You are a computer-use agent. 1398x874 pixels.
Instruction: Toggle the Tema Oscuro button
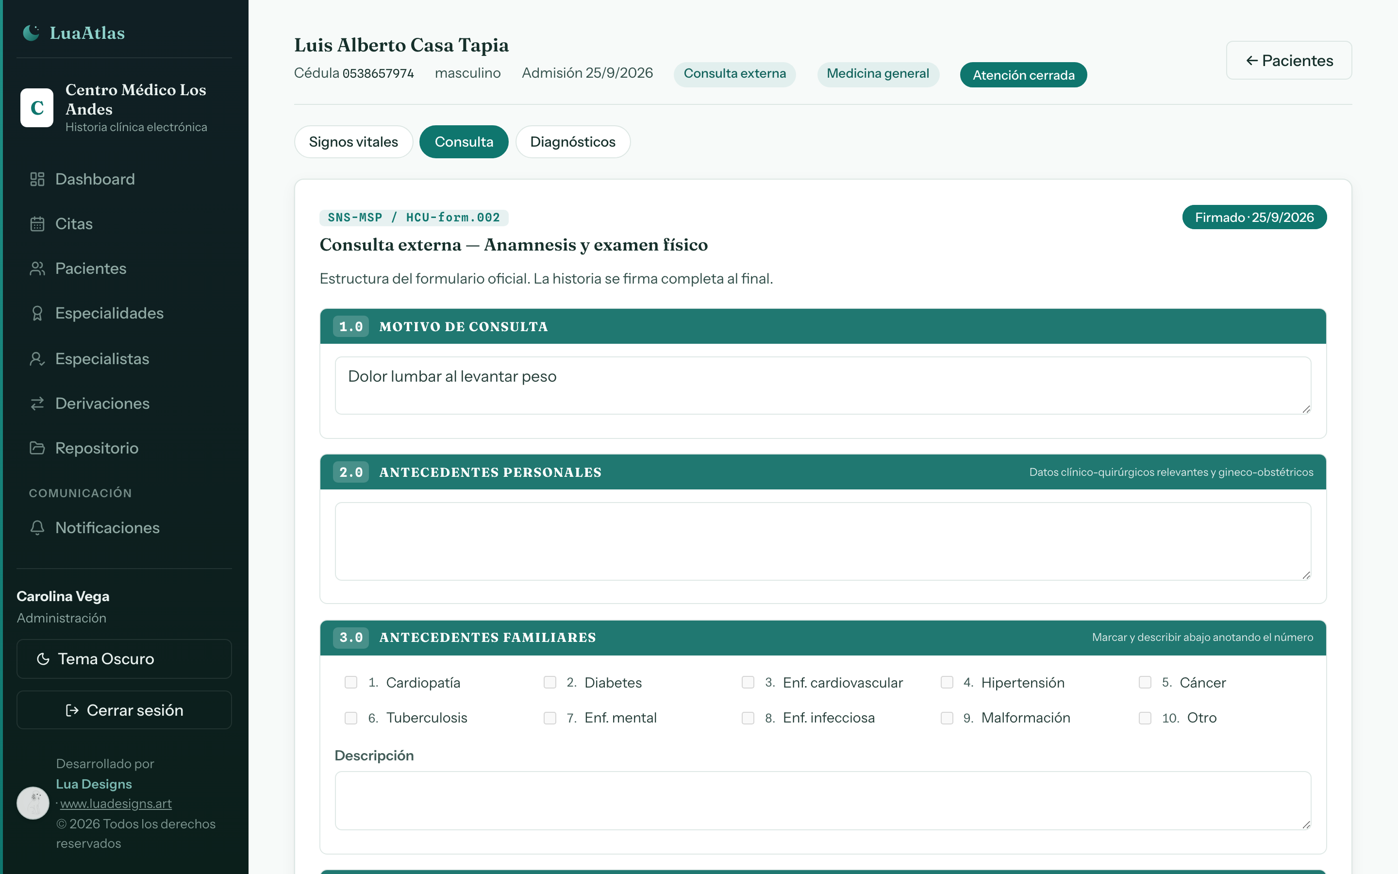coord(124,659)
